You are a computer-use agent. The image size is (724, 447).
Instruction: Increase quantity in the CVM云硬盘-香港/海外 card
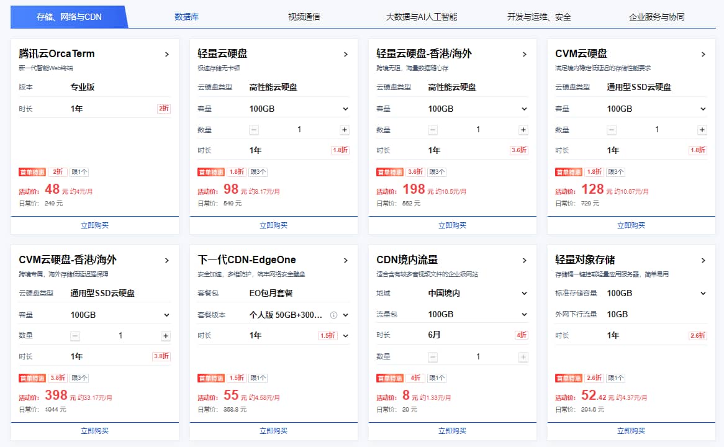[166, 336]
